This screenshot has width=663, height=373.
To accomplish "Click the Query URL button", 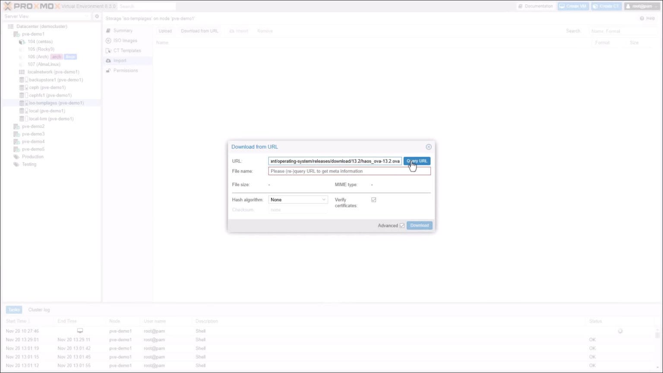I will [x=416, y=161].
